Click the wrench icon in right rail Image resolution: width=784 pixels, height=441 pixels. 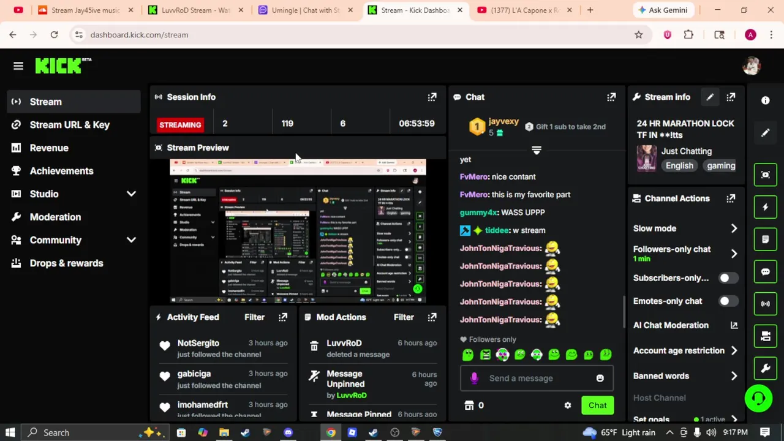(766, 368)
